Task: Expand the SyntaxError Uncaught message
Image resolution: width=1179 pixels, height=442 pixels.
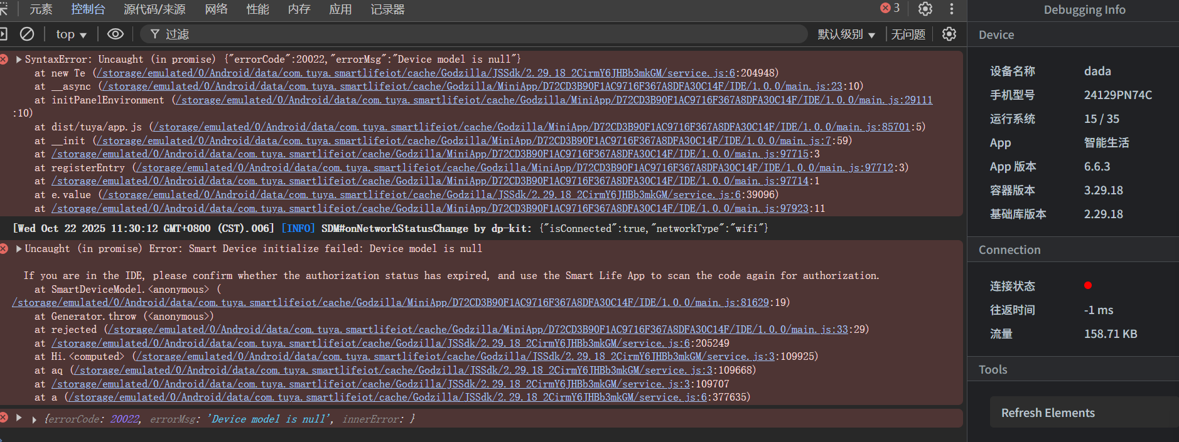Action: click(x=19, y=60)
